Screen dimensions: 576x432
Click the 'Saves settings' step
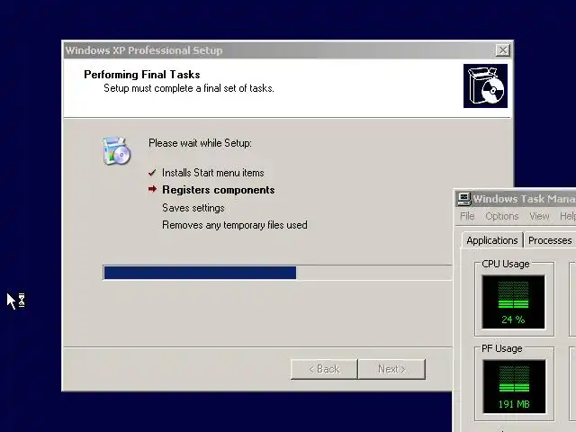[193, 208]
